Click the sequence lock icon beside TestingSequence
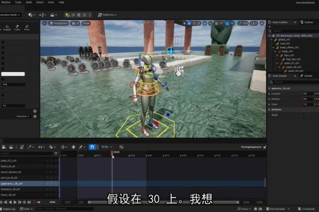319x212 pixels. (x=264, y=147)
